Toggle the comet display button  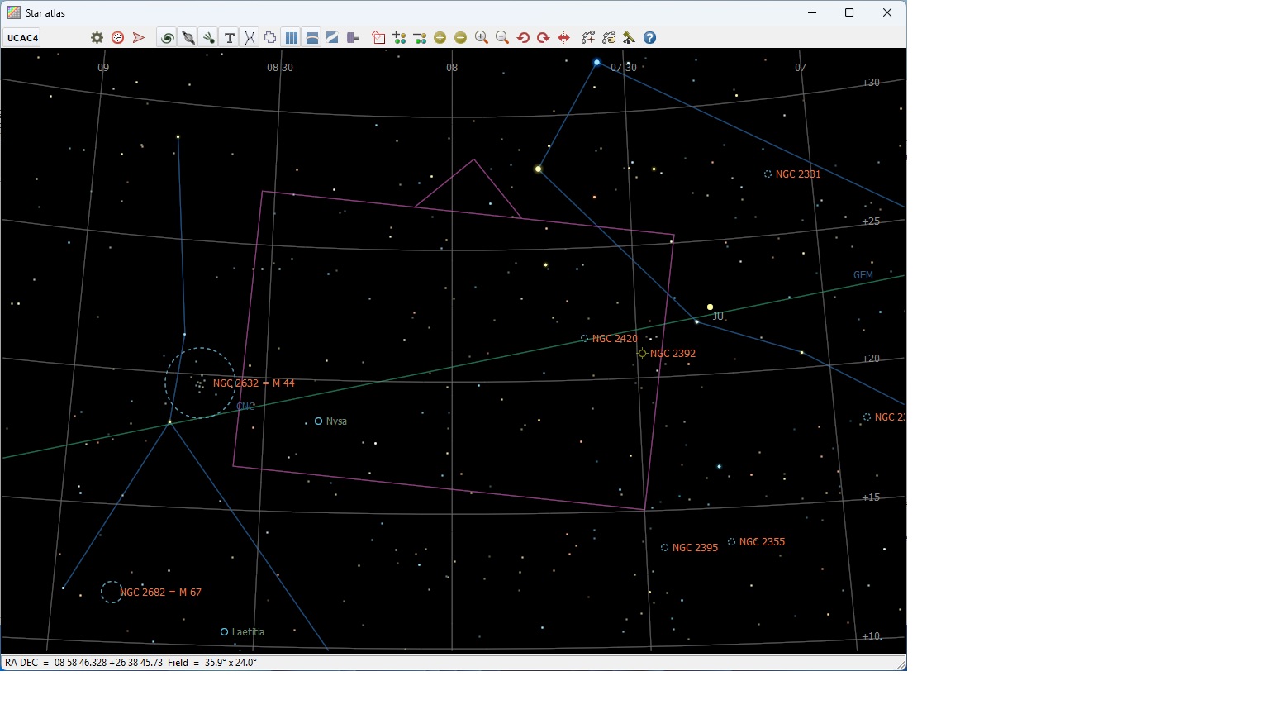209,38
